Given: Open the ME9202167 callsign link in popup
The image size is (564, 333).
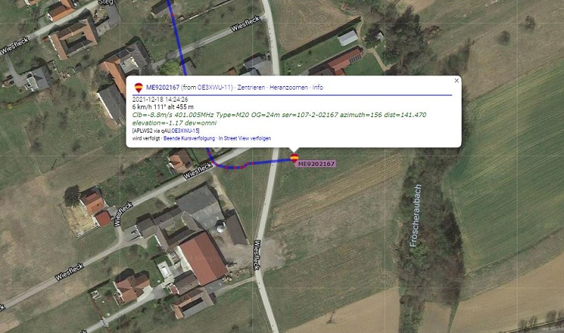Looking at the screenshot, I should 163,87.
